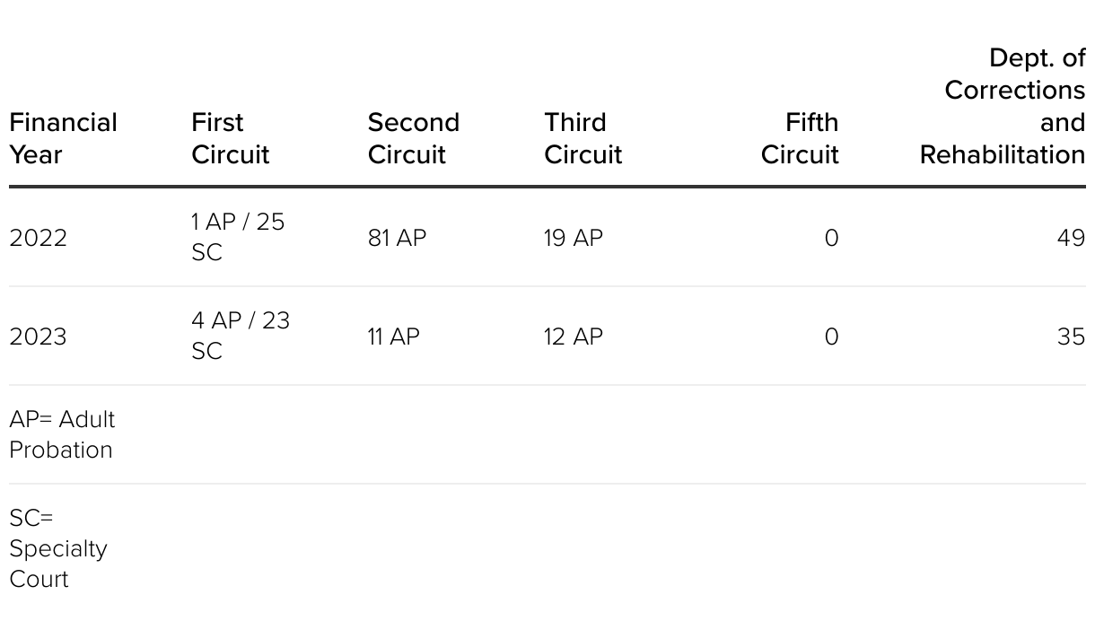The image size is (1095, 621).
Task: Select Dept. of Corrections and Rehabilitation header
Action: click(x=1003, y=106)
